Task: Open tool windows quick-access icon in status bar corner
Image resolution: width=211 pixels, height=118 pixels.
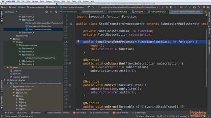Action: (2, 116)
